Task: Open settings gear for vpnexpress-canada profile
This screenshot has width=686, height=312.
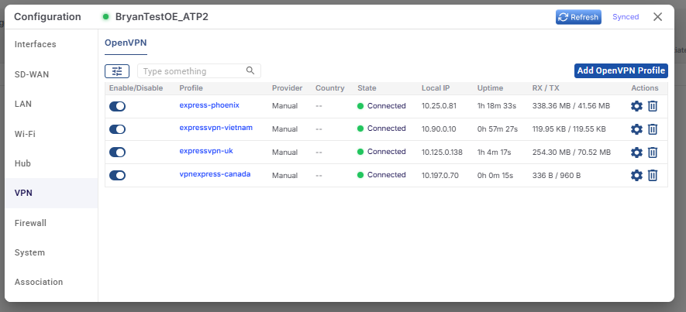Action: (x=636, y=175)
